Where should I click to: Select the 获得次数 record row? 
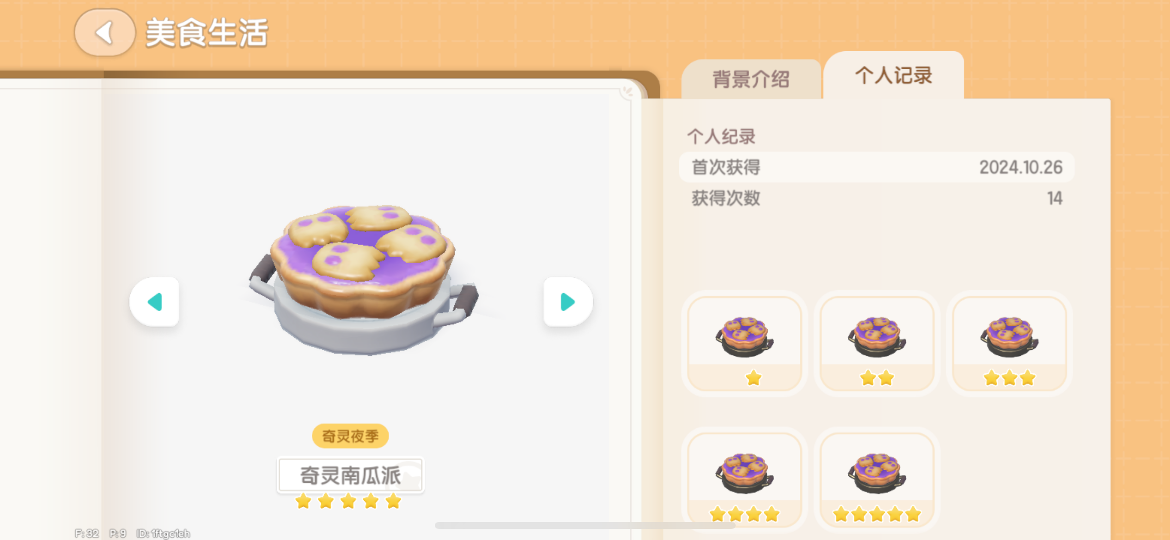[877, 198]
